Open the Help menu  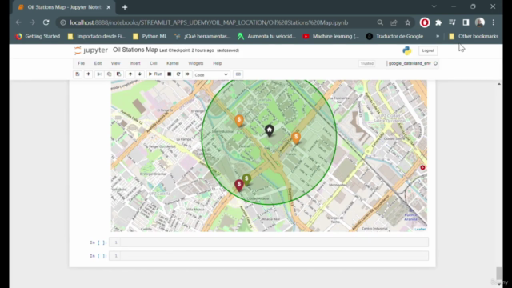pyautogui.click(x=218, y=63)
